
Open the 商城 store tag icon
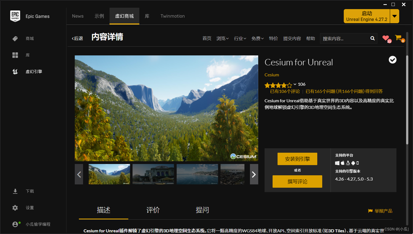[15, 39]
